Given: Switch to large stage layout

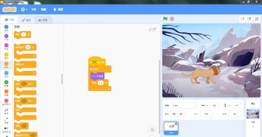Looking at the screenshot, I should 249,19.
